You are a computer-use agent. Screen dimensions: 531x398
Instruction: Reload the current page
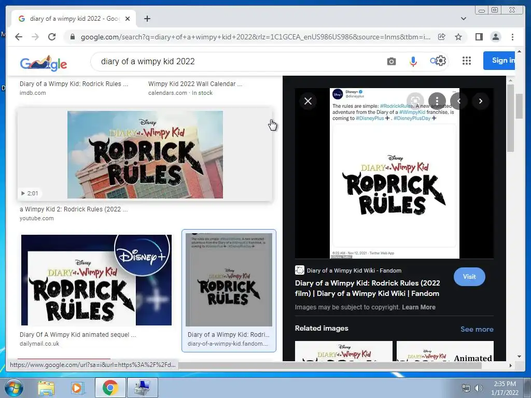[x=52, y=37]
